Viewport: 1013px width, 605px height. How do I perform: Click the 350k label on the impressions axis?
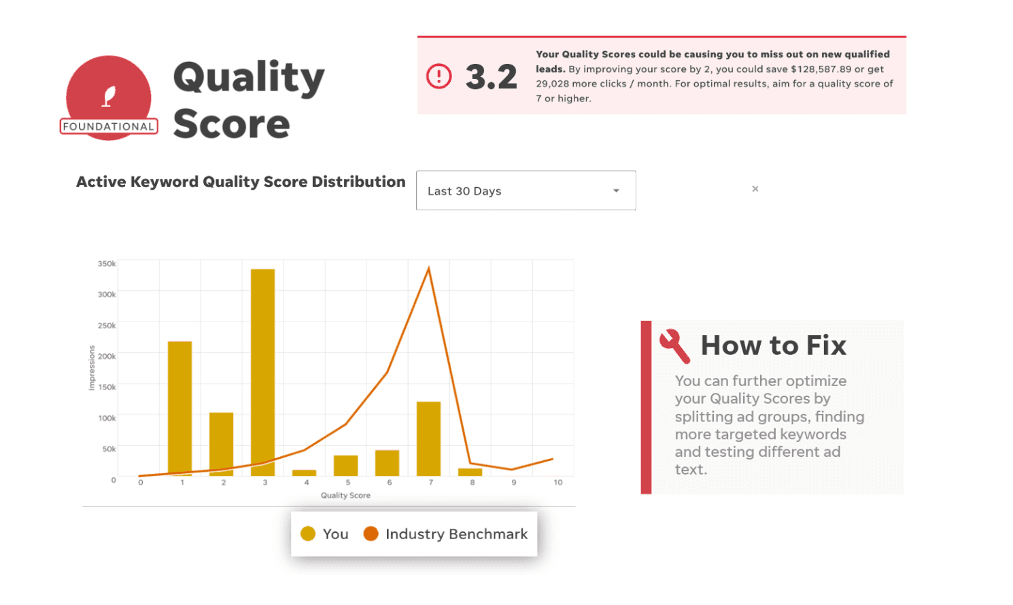[107, 264]
